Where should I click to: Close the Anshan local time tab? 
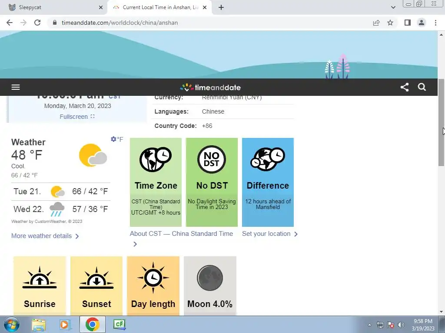[x=205, y=7]
